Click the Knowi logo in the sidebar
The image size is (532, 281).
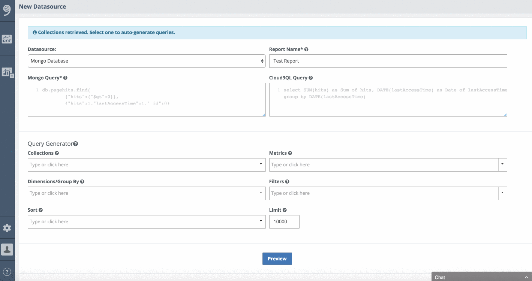(7, 10)
